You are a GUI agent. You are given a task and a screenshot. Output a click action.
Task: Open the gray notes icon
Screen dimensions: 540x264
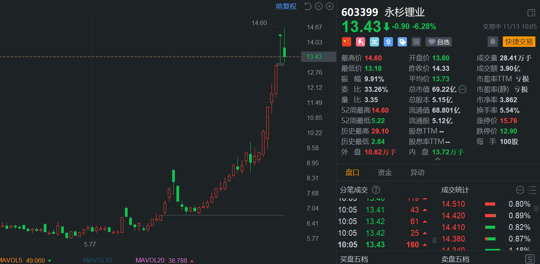coord(416,41)
